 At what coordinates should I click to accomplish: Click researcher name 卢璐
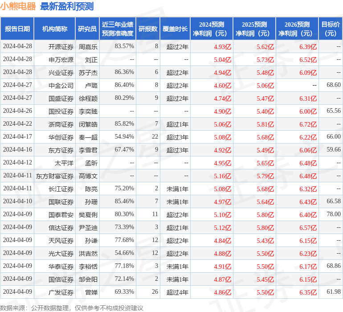point(91,86)
